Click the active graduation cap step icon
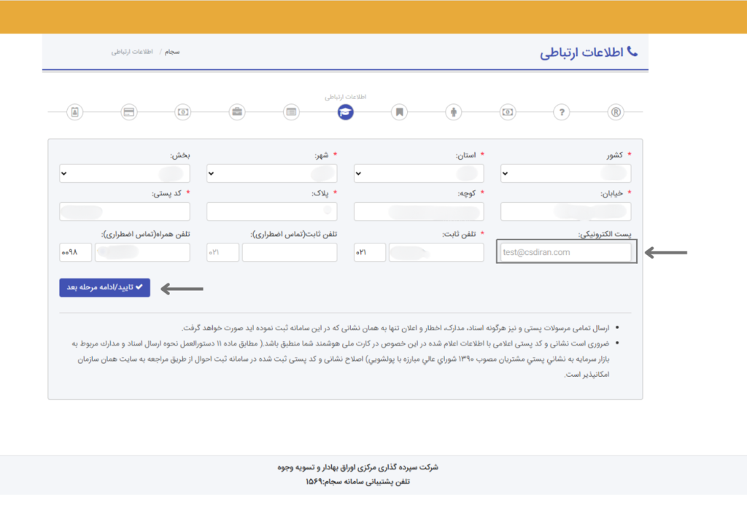This screenshot has height=527, width=747. tap(345, 112)
